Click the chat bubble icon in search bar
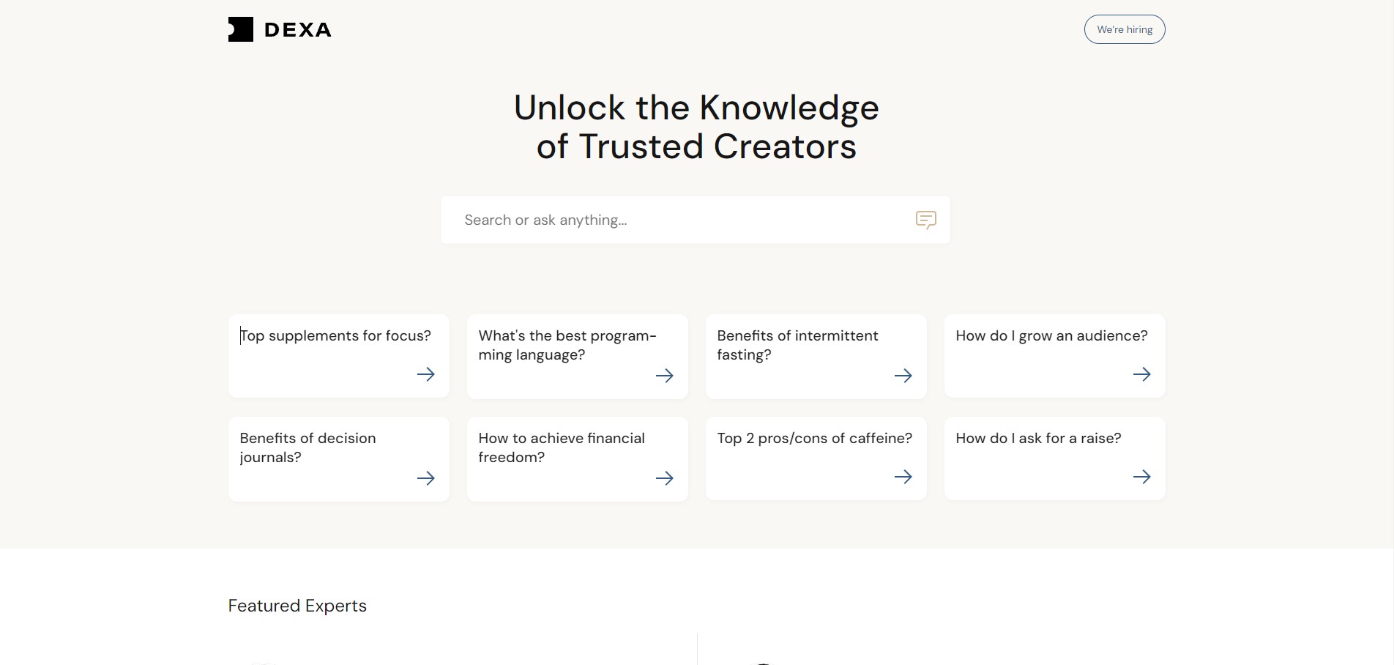Viewport: 1394px width, 665px height. [926, 220]
